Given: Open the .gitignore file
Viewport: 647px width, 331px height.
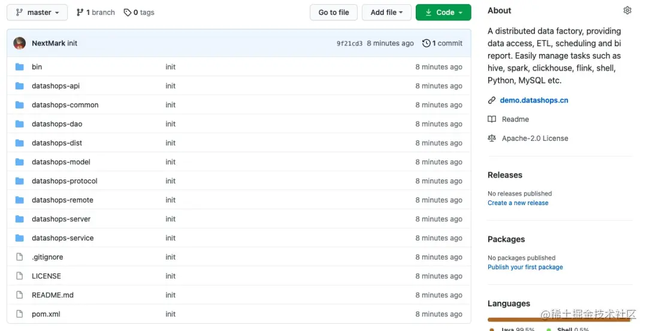Looking at the screenshot, I should tap(47, 257).
